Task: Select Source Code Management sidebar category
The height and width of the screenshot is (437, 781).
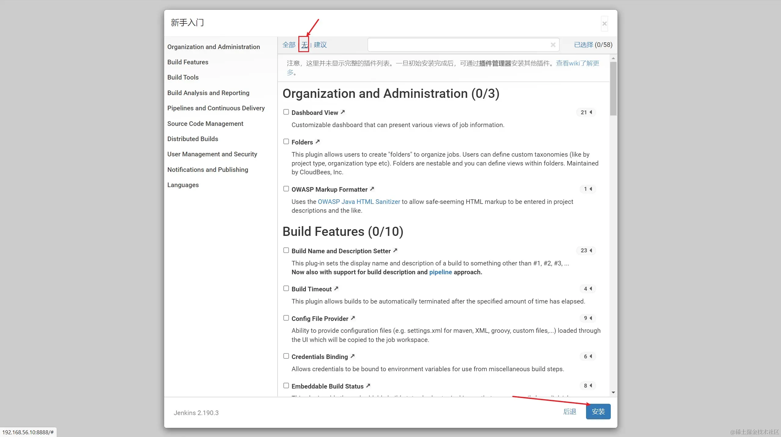Action: [205, 124]
